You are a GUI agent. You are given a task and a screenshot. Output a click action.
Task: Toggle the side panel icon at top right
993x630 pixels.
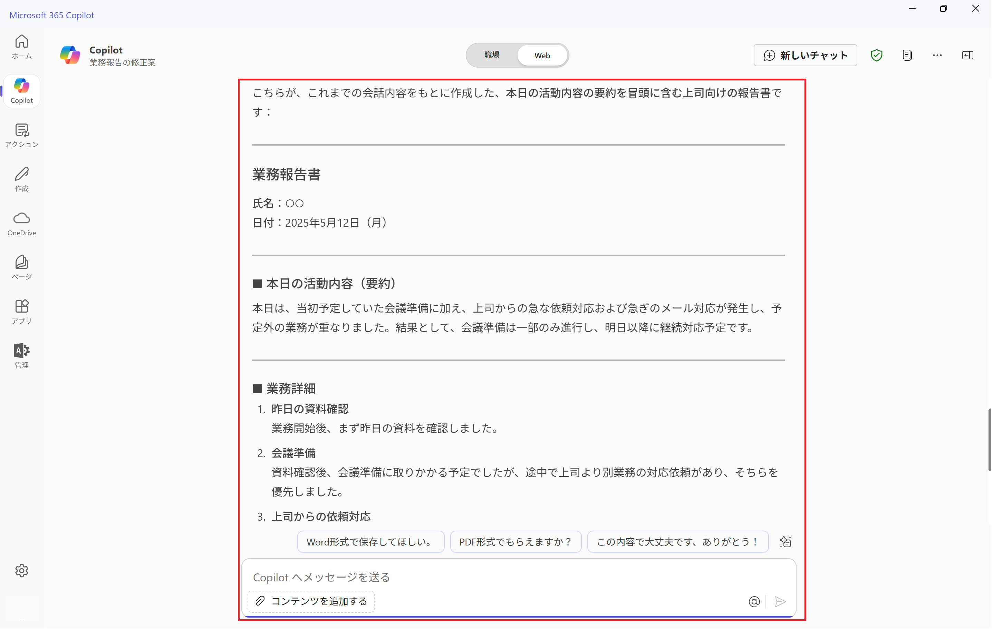968,55
